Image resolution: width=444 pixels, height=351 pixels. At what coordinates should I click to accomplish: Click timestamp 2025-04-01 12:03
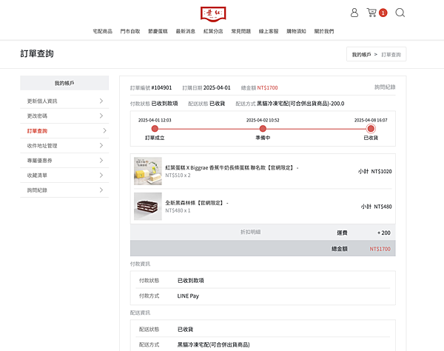[155, 120]
